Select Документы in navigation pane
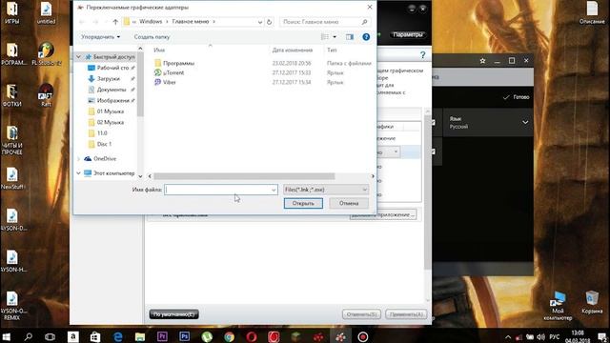This screenshot has height=343, width=610. click(x=112, y=90)
